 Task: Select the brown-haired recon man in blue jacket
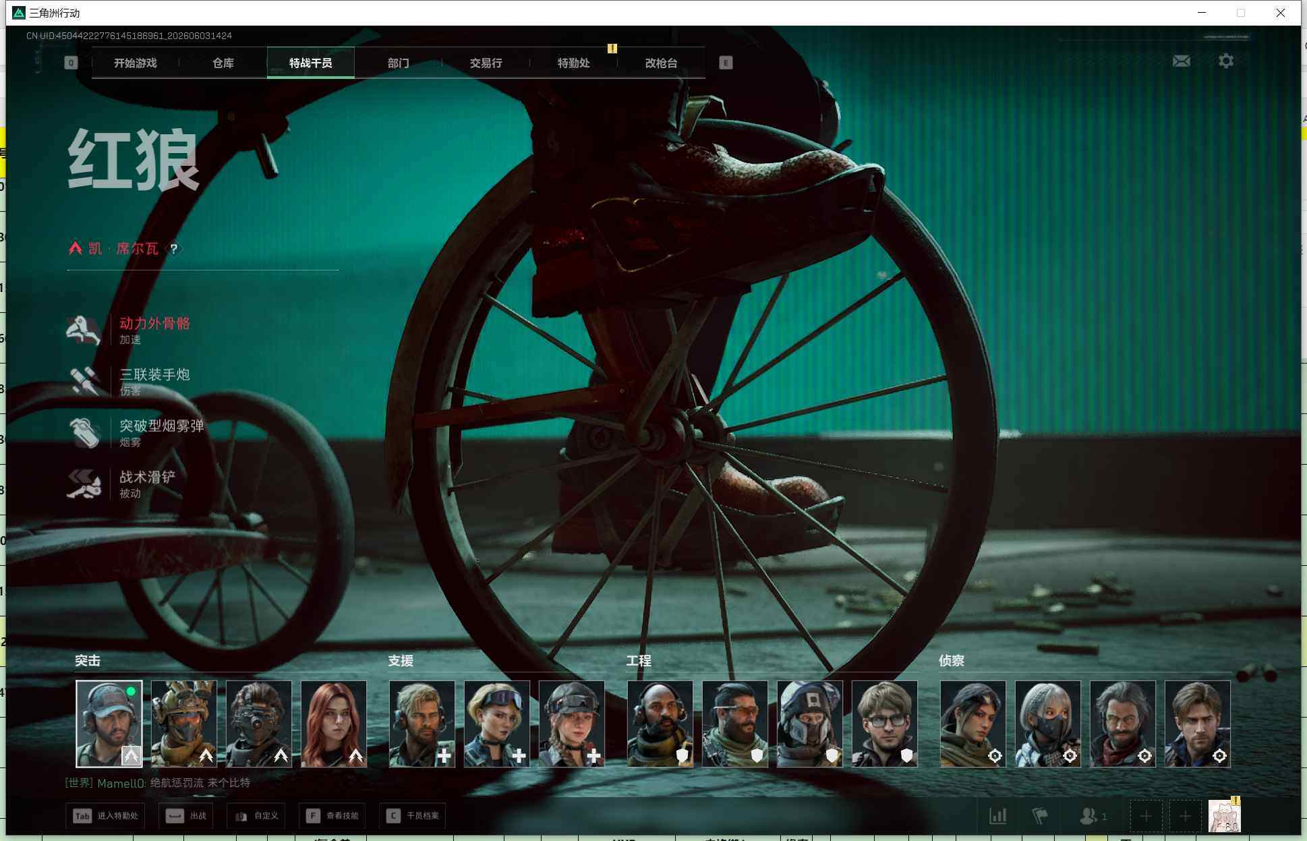pyautogui.click(x=1198, y=724)
